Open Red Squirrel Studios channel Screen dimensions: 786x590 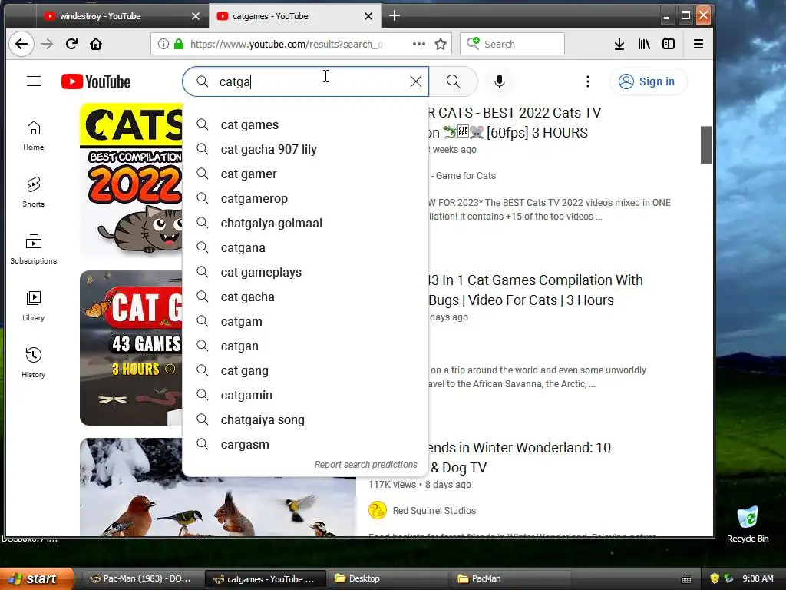point(434,511)
